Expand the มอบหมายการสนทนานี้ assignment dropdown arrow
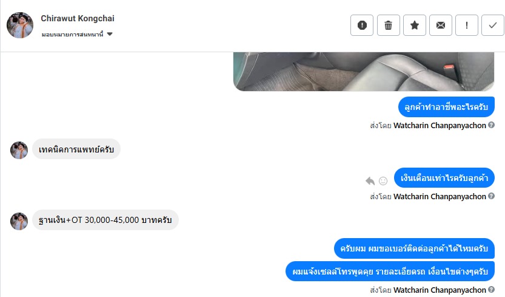Viewport: 505px width, 297px height. (x=110, y=34)
